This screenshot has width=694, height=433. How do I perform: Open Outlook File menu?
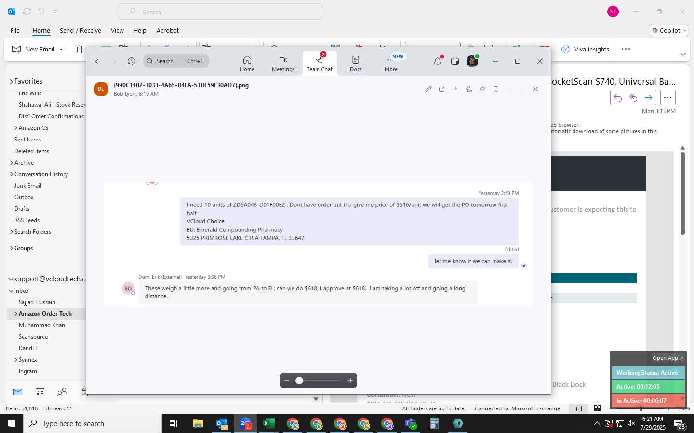[15, 30]
